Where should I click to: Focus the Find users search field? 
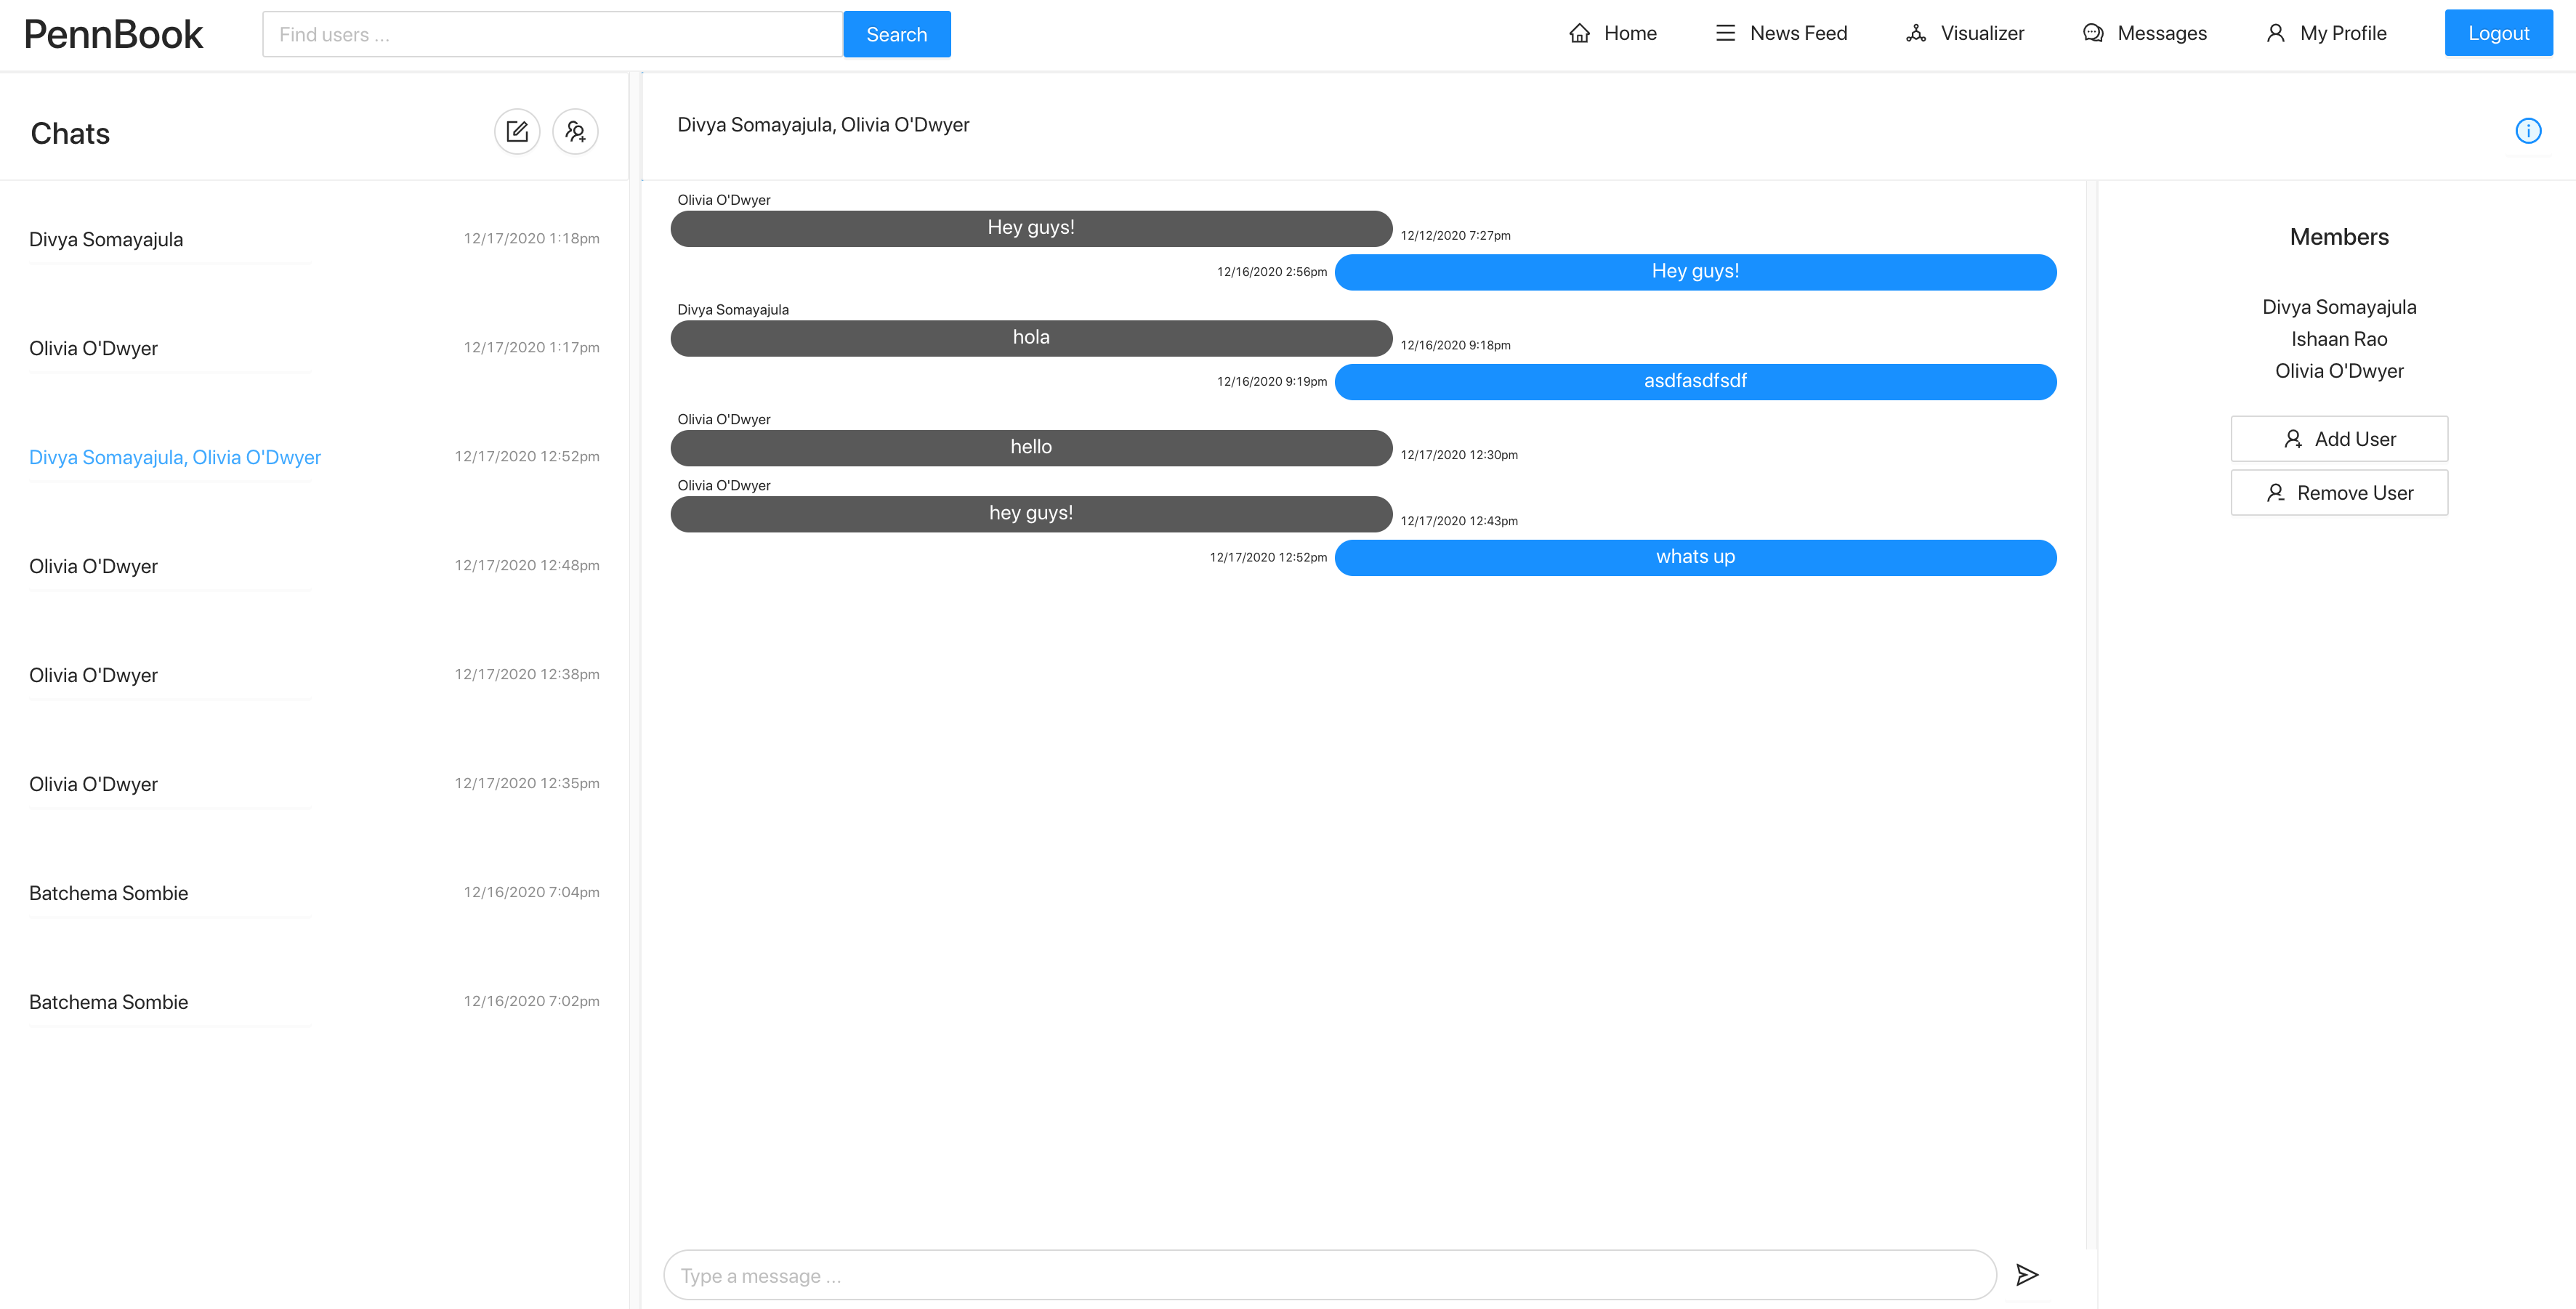click(x=552, y=35)
